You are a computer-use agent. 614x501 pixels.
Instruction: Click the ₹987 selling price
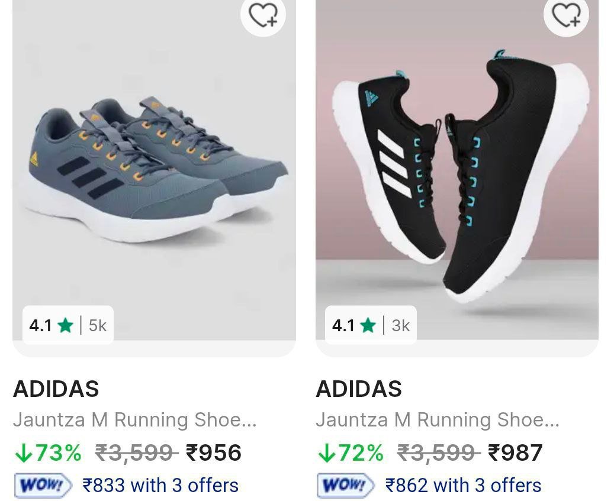[x=515, y=453]
